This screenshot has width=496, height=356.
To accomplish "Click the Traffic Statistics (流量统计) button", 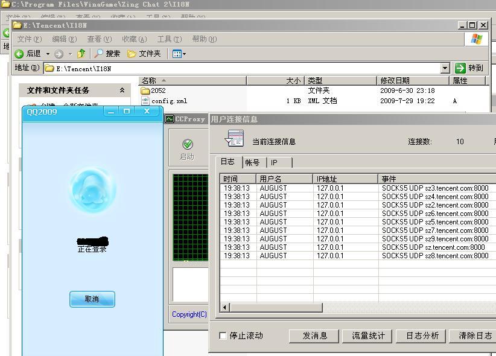I will tap(367, 335).
